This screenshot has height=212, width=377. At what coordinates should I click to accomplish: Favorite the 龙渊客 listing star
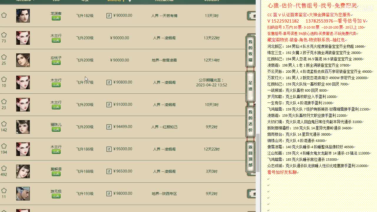(x=4, y=15)
